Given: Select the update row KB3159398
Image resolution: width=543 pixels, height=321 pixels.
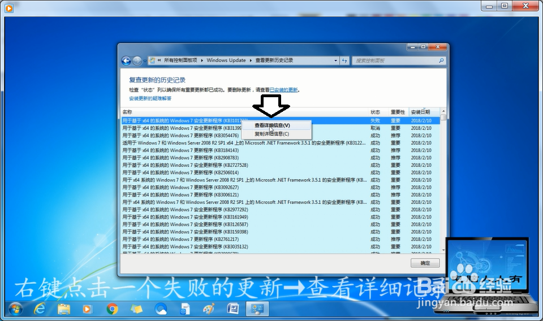Looking at the screenshot, I should [281, 232].
